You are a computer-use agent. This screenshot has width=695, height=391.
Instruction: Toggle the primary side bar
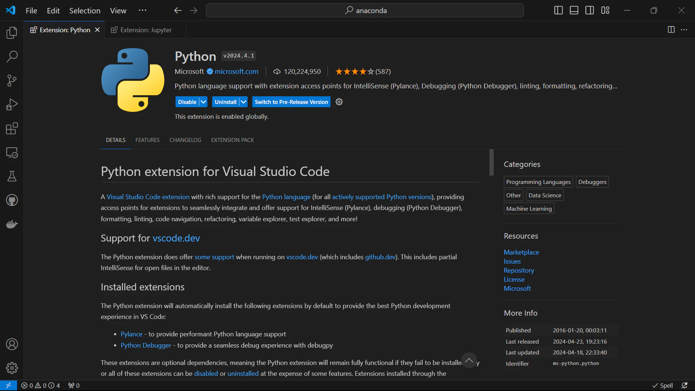[x=559, y=10]
